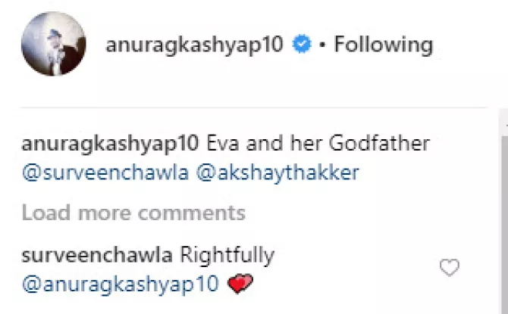Click the word 'Godfather' in caption
The image size is (508, 314).
point(379,143)
